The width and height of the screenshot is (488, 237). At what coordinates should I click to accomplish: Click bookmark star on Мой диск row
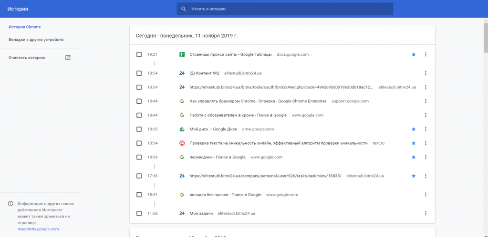click(x=414, y=129)
